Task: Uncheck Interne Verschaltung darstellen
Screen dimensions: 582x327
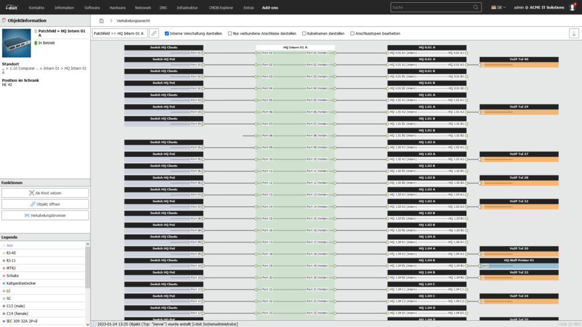Action: [167, 33]
